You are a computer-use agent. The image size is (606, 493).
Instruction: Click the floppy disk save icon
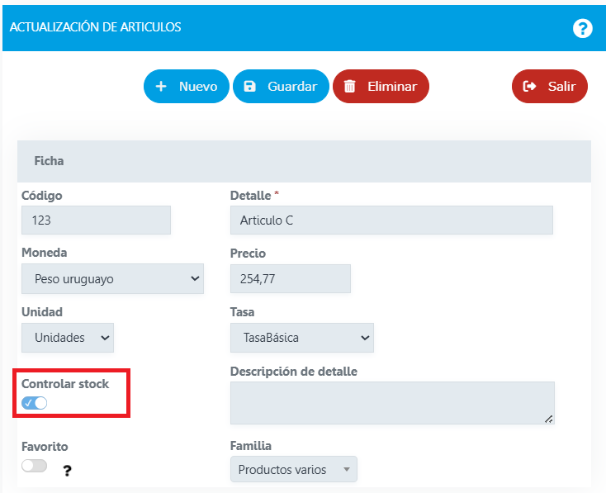[x=250, y=87]
